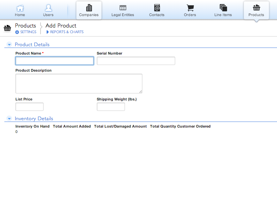Click the Total Amount Added column header
The width and height of the screenshot is (277, 215).
tap(72, 126)
